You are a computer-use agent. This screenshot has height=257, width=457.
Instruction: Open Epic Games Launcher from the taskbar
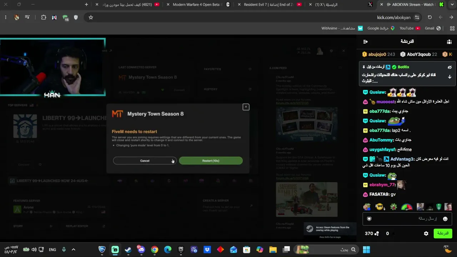coord(181,250)
